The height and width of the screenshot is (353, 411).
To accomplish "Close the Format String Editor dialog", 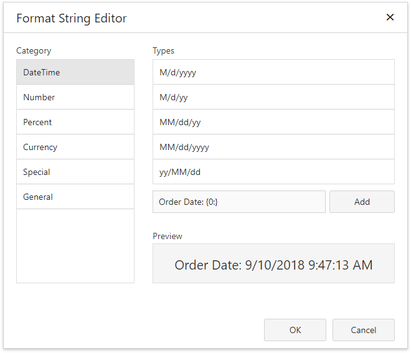I will click(390, 17).
